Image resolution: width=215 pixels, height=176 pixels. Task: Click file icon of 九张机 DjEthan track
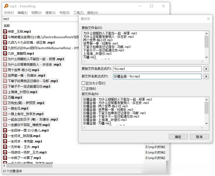pyautogui.click(x=5, y=48)
